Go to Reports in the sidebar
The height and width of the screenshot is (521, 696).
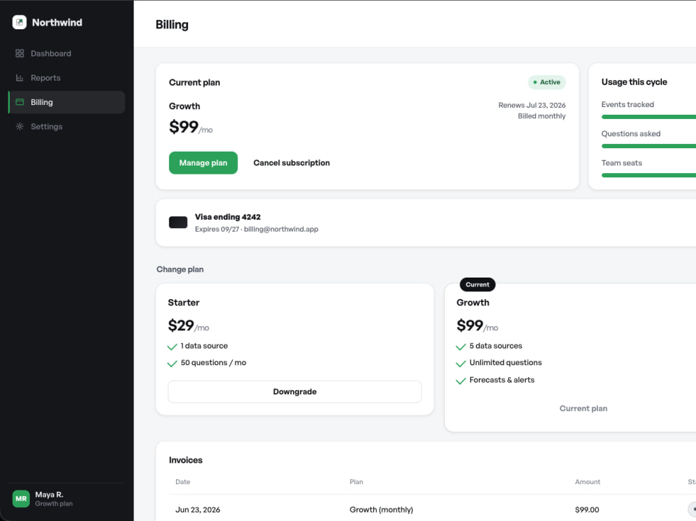67,78
